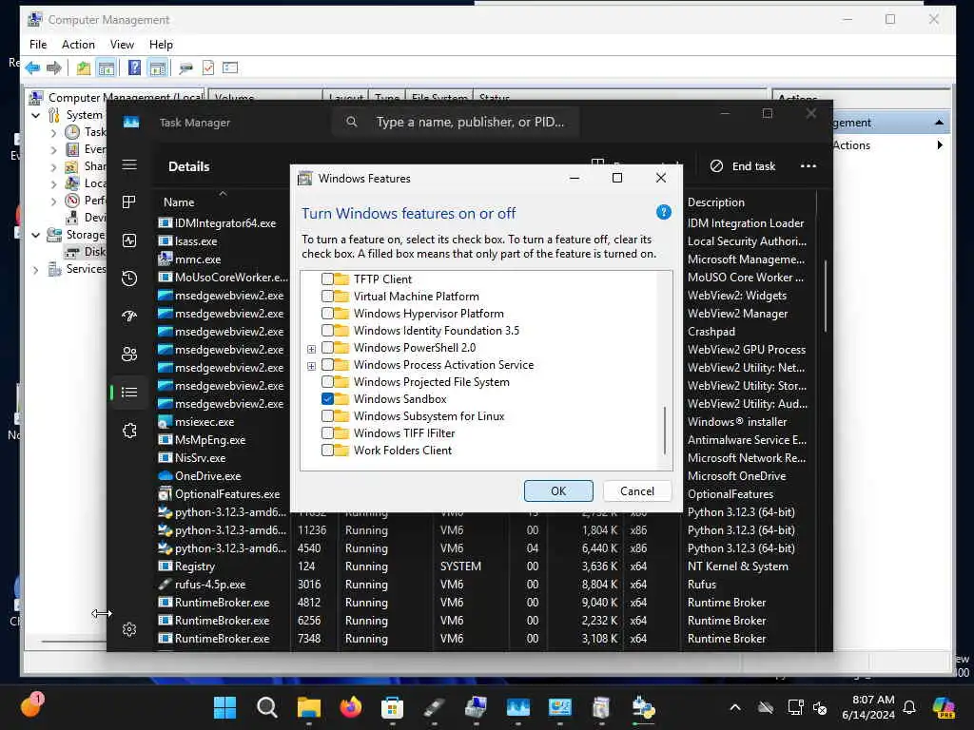The height and width of the screenshot is (730, 974).
Task: Select Windows TIFF IFilter feature label
Action: (403, 433)
